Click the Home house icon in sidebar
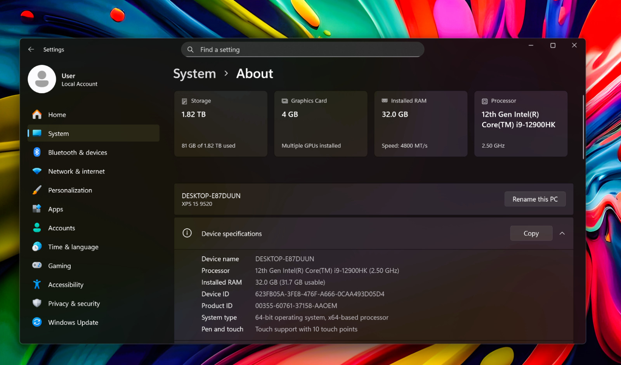Image resolution: width=621 pixels, height=365 pixels. (x=37, y=115)
